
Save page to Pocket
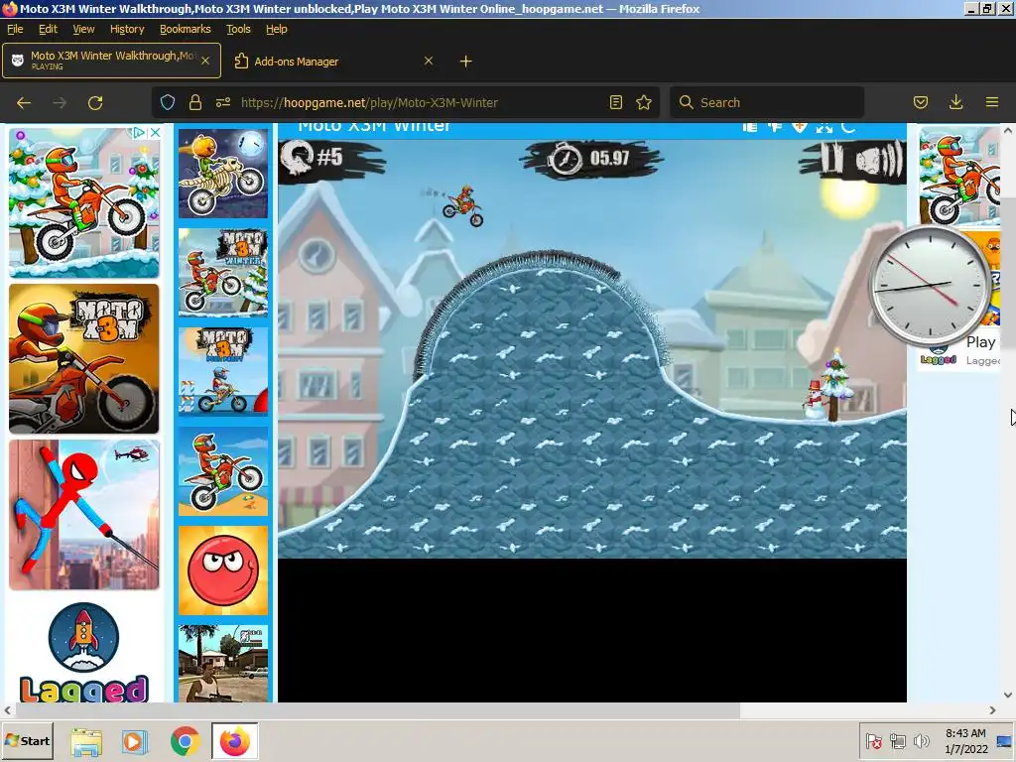(921, 102)
